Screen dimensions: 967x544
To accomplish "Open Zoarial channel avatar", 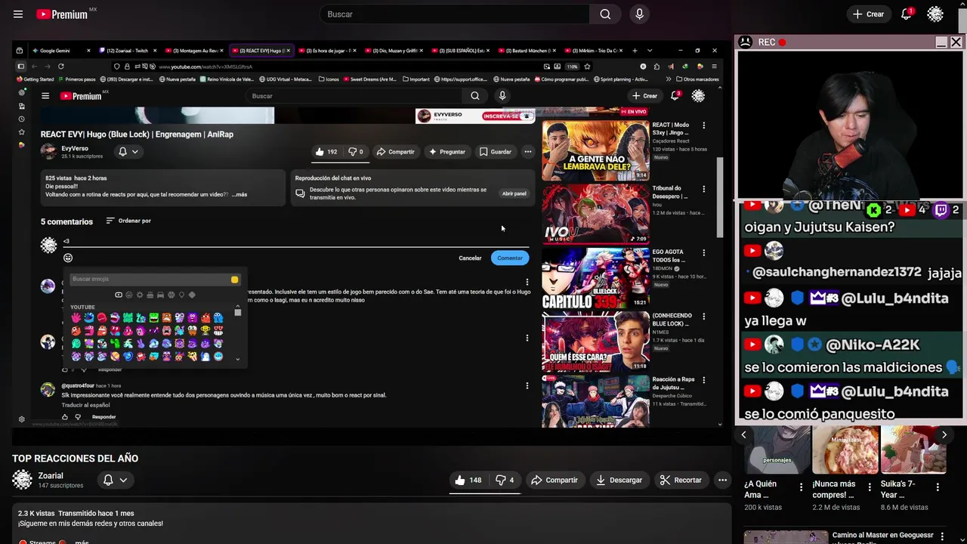I will click(23, 480).
